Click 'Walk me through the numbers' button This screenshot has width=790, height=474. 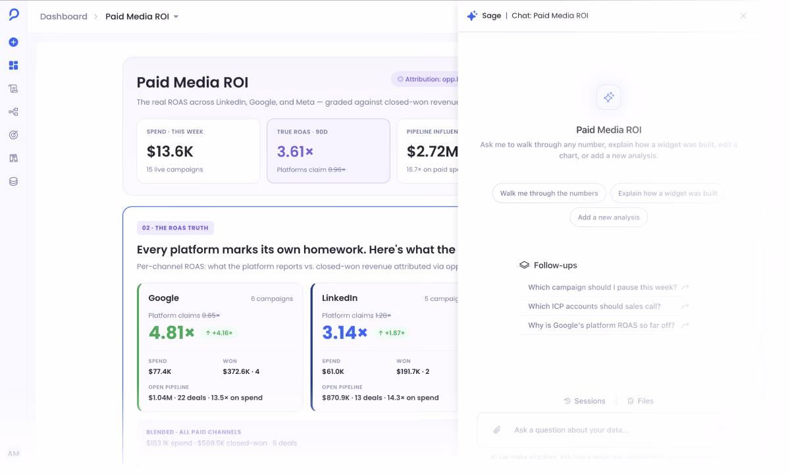pos(549,194)
